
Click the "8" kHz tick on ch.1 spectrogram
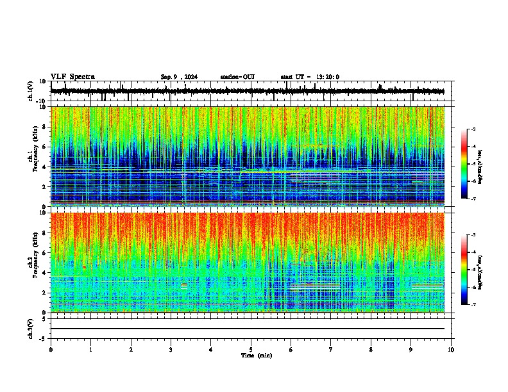(45, 127)
